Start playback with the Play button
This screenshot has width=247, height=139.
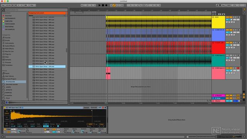[x=100, y=5]
